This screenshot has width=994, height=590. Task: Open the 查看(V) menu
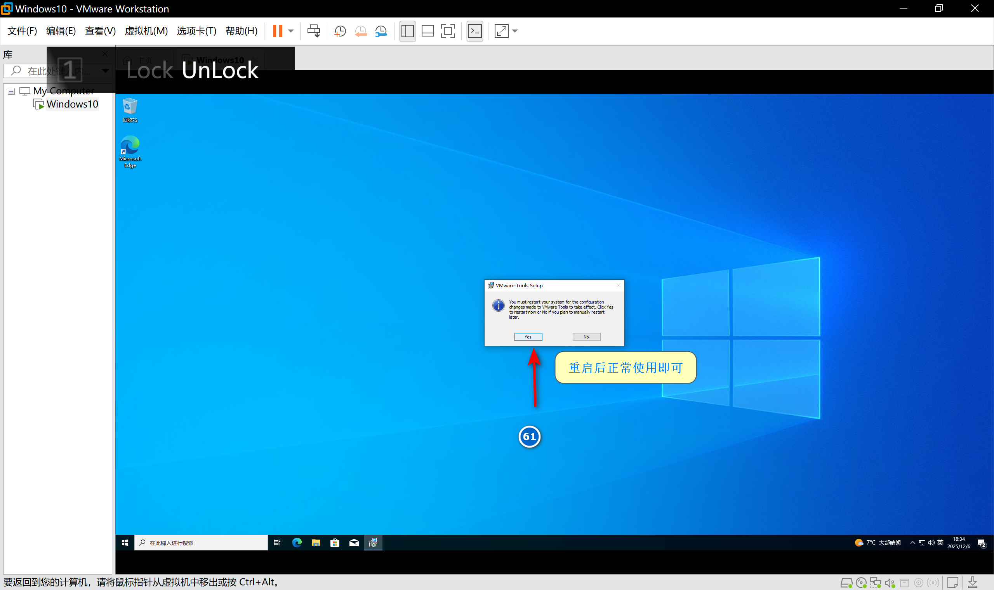100,31
